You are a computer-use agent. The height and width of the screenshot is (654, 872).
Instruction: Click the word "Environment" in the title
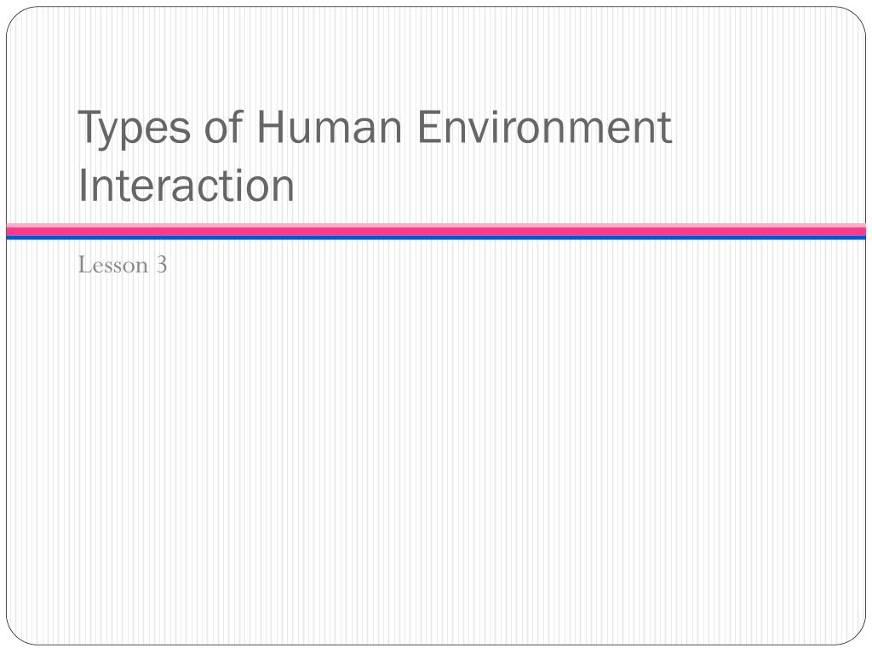click(x=544, y=127)
